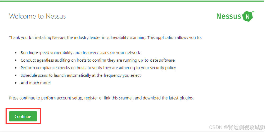Click the bullet dot beside Perform compliance

16,68
